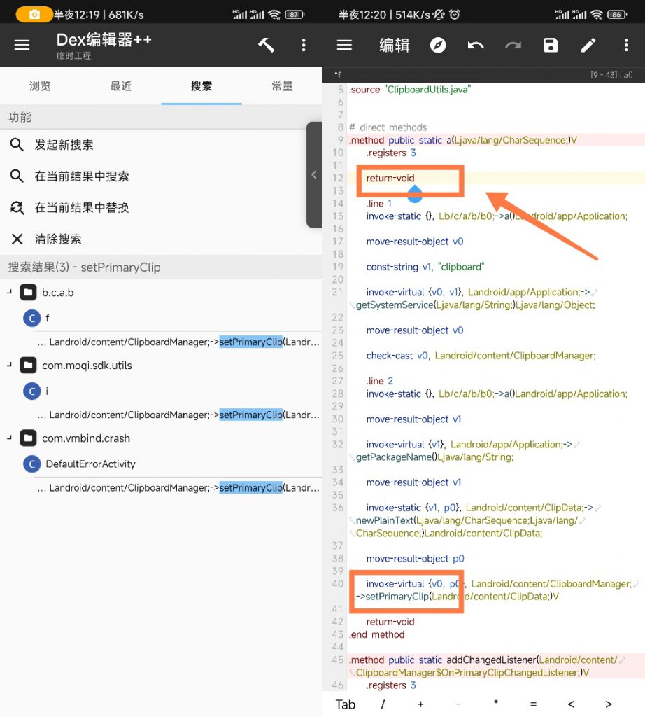Open the setPrimaryClip result in DefaultErrorActivity
The height and width of the screenshot is (717, 645).
point(161,487)
